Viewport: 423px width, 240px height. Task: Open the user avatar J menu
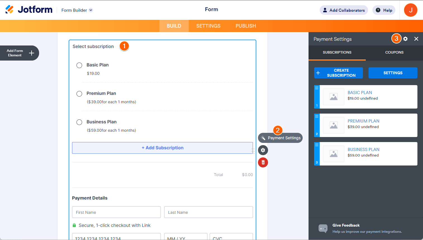(411, 10)
